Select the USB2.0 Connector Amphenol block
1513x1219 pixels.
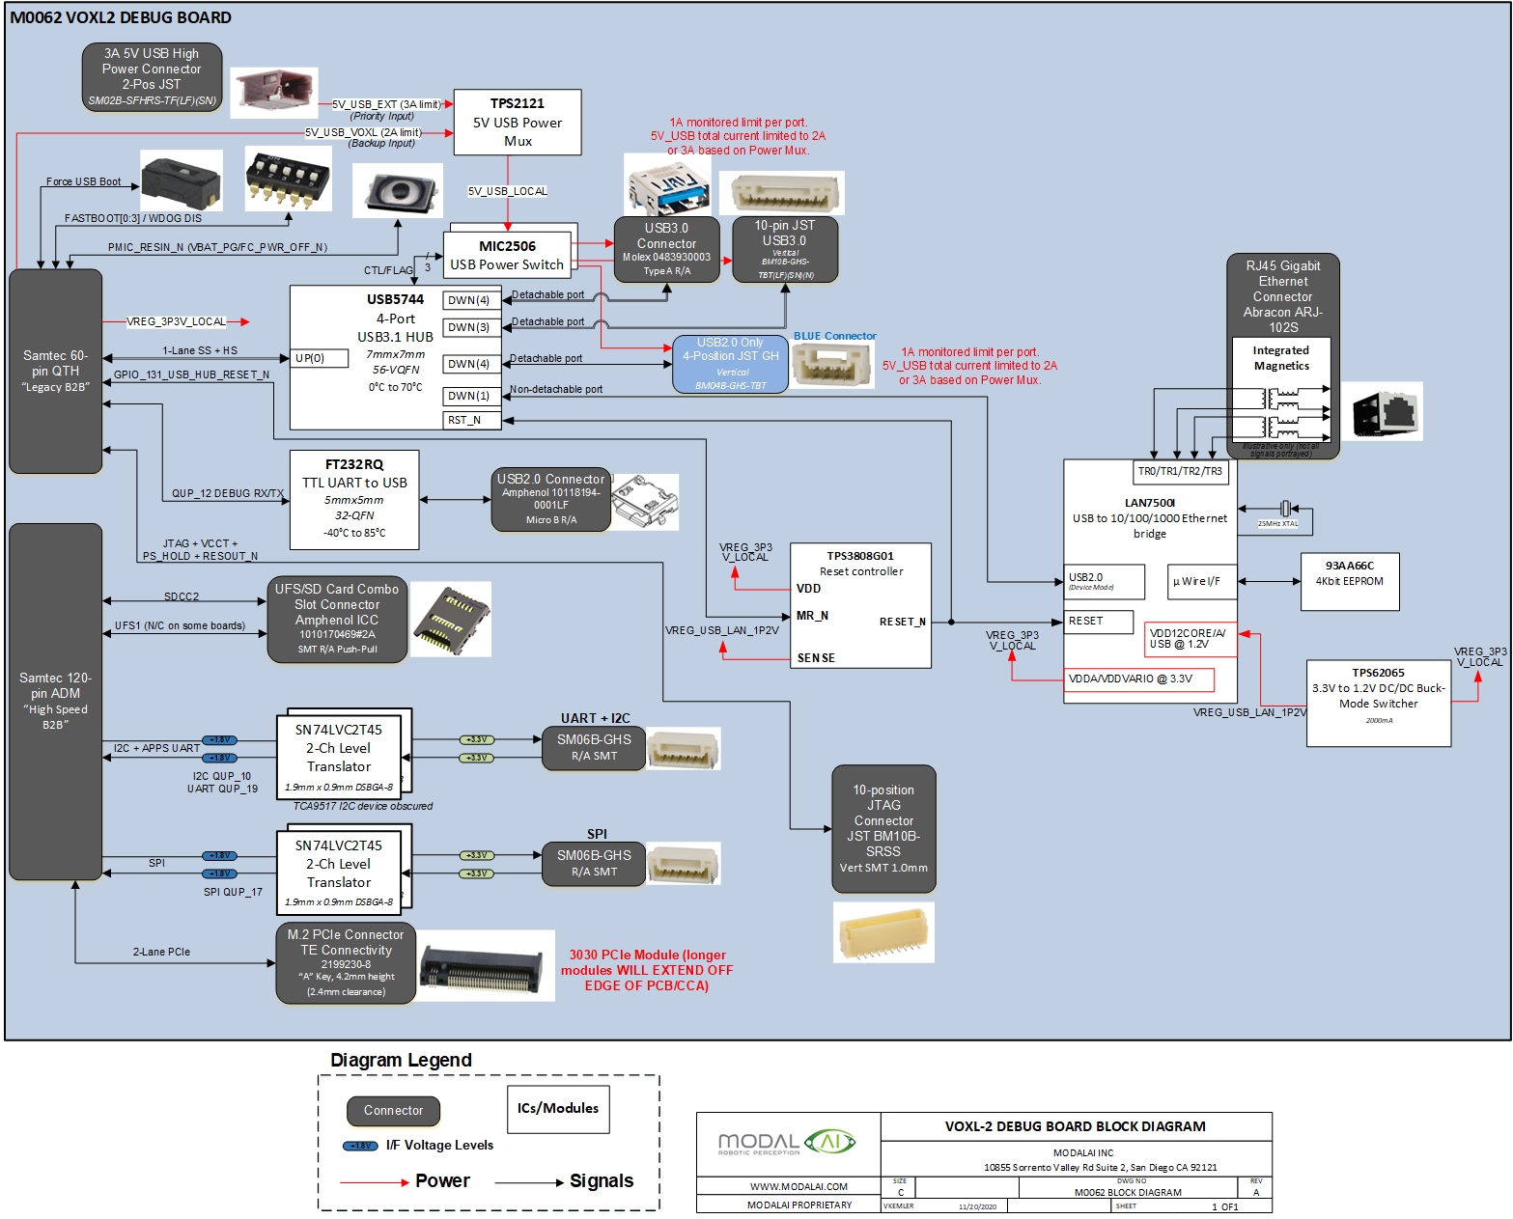pos(550,499)
